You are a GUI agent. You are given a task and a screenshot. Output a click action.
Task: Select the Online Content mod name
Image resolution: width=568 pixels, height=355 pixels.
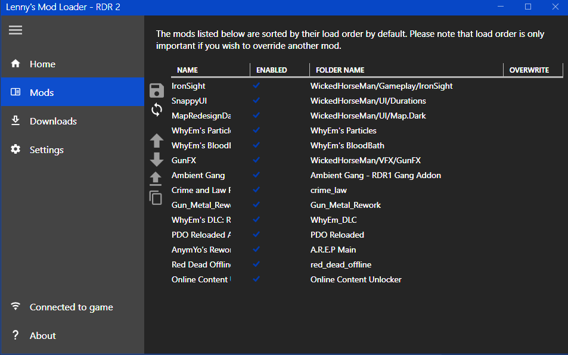coord(201,279)
